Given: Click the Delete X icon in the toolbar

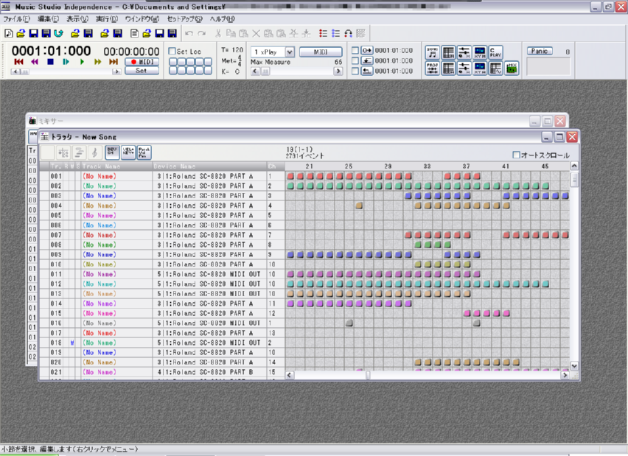Looking at the screenshot, I should click(x=256, y=34).
